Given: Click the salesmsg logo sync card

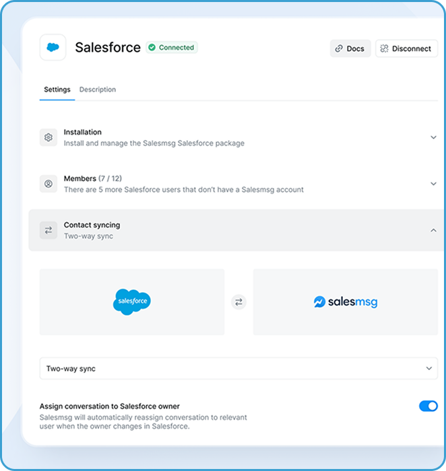Looking at the screenshot, I should [x=346, y=302].
